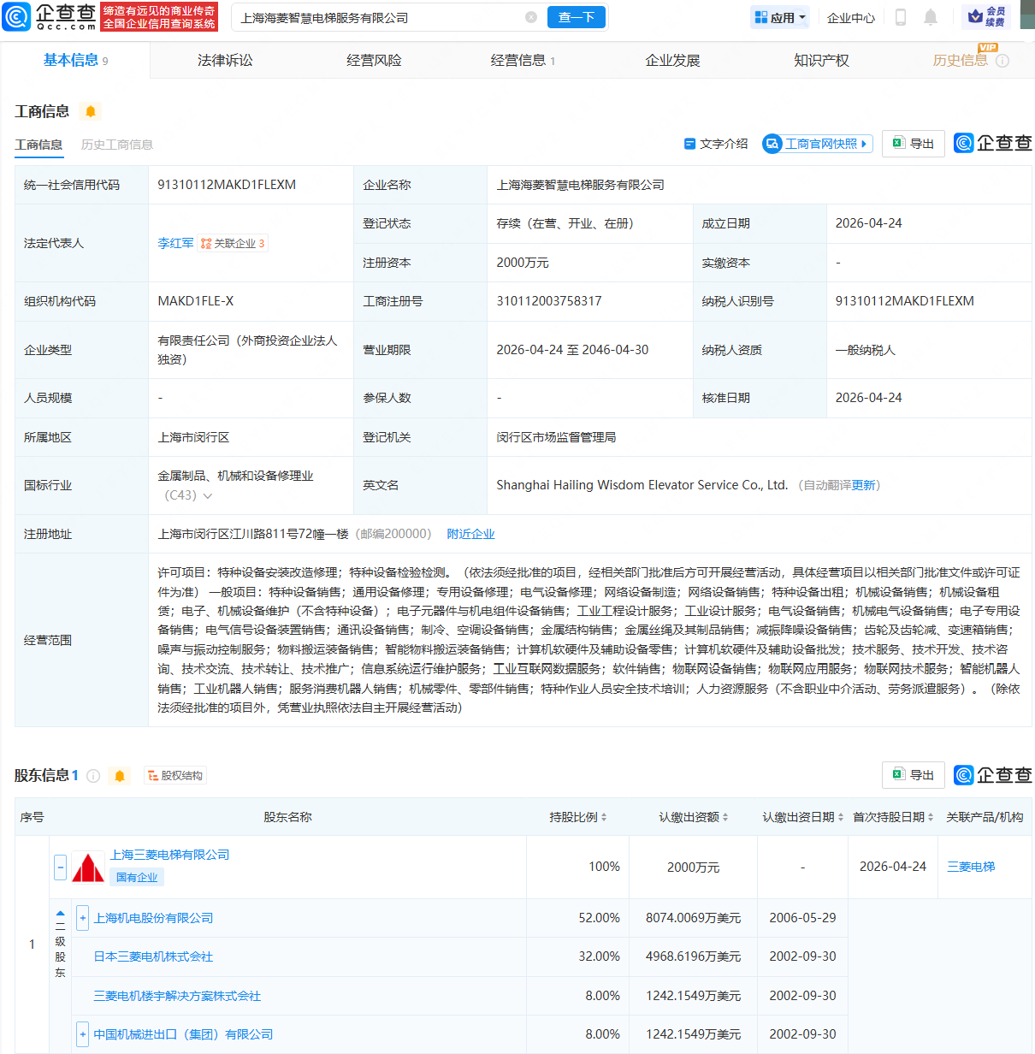Open legal representative 李红军 link

click(175, 244)
